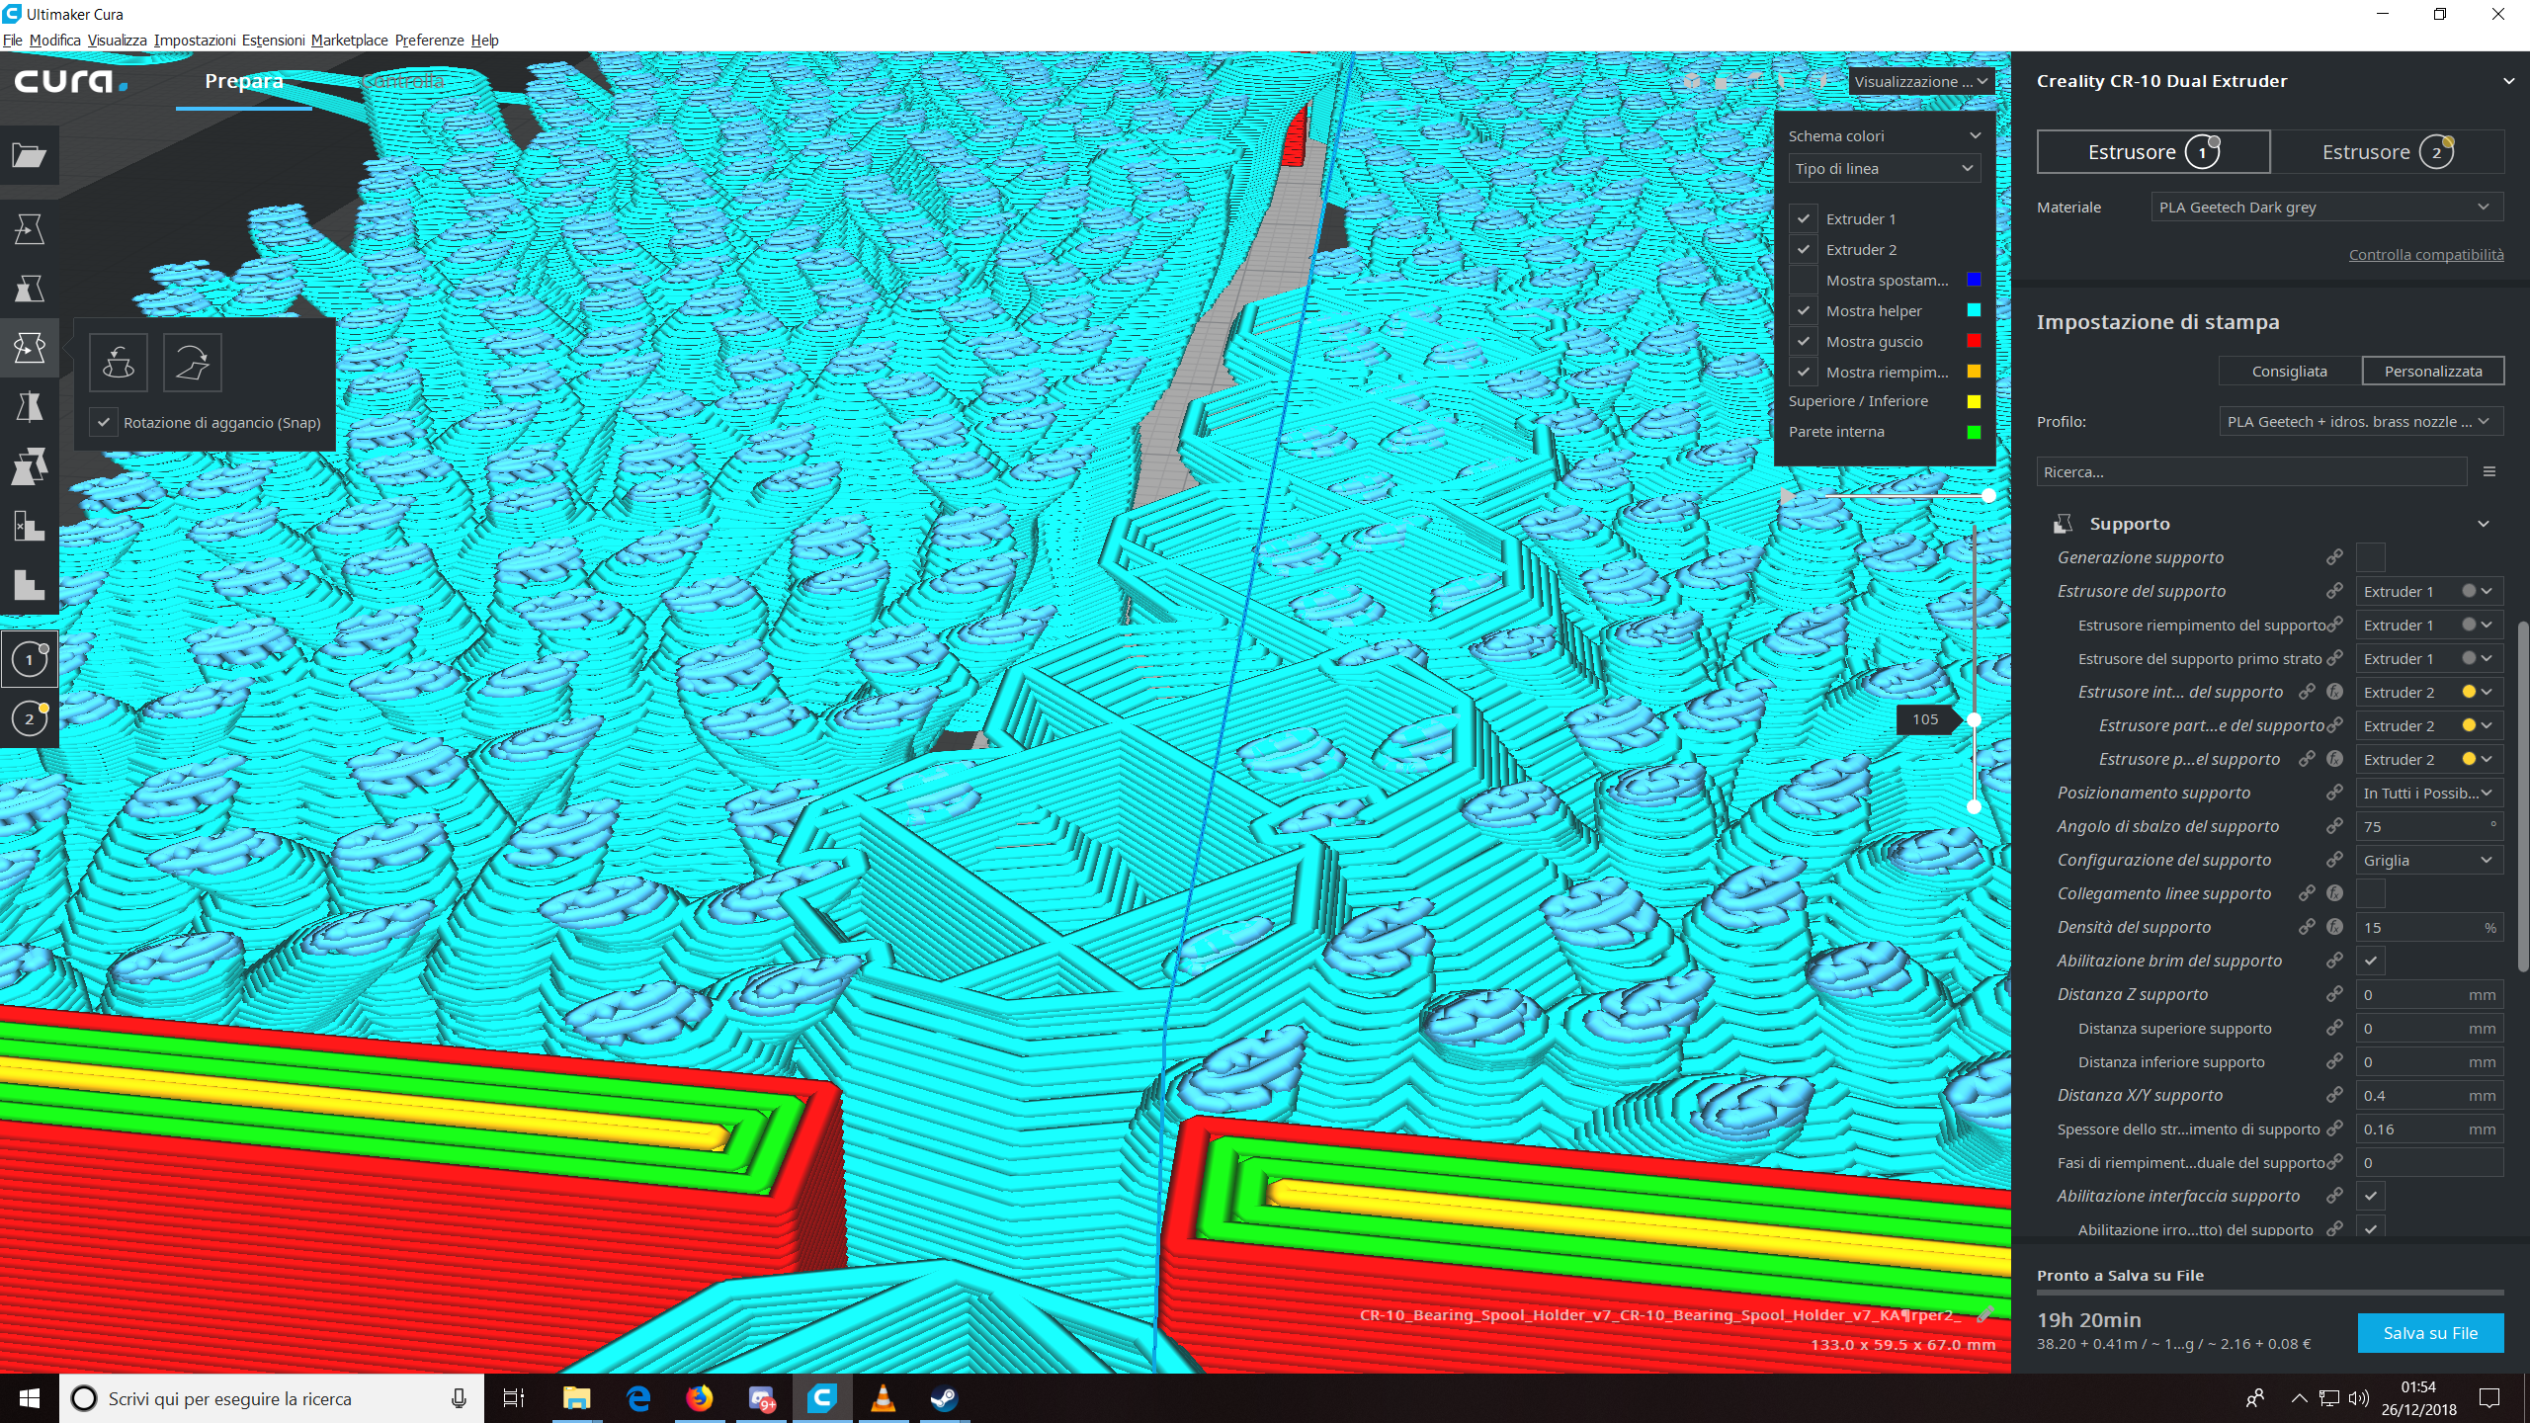Open Materiale PLA Geetech Dark grey dropdown

(x=2326, y=207)
